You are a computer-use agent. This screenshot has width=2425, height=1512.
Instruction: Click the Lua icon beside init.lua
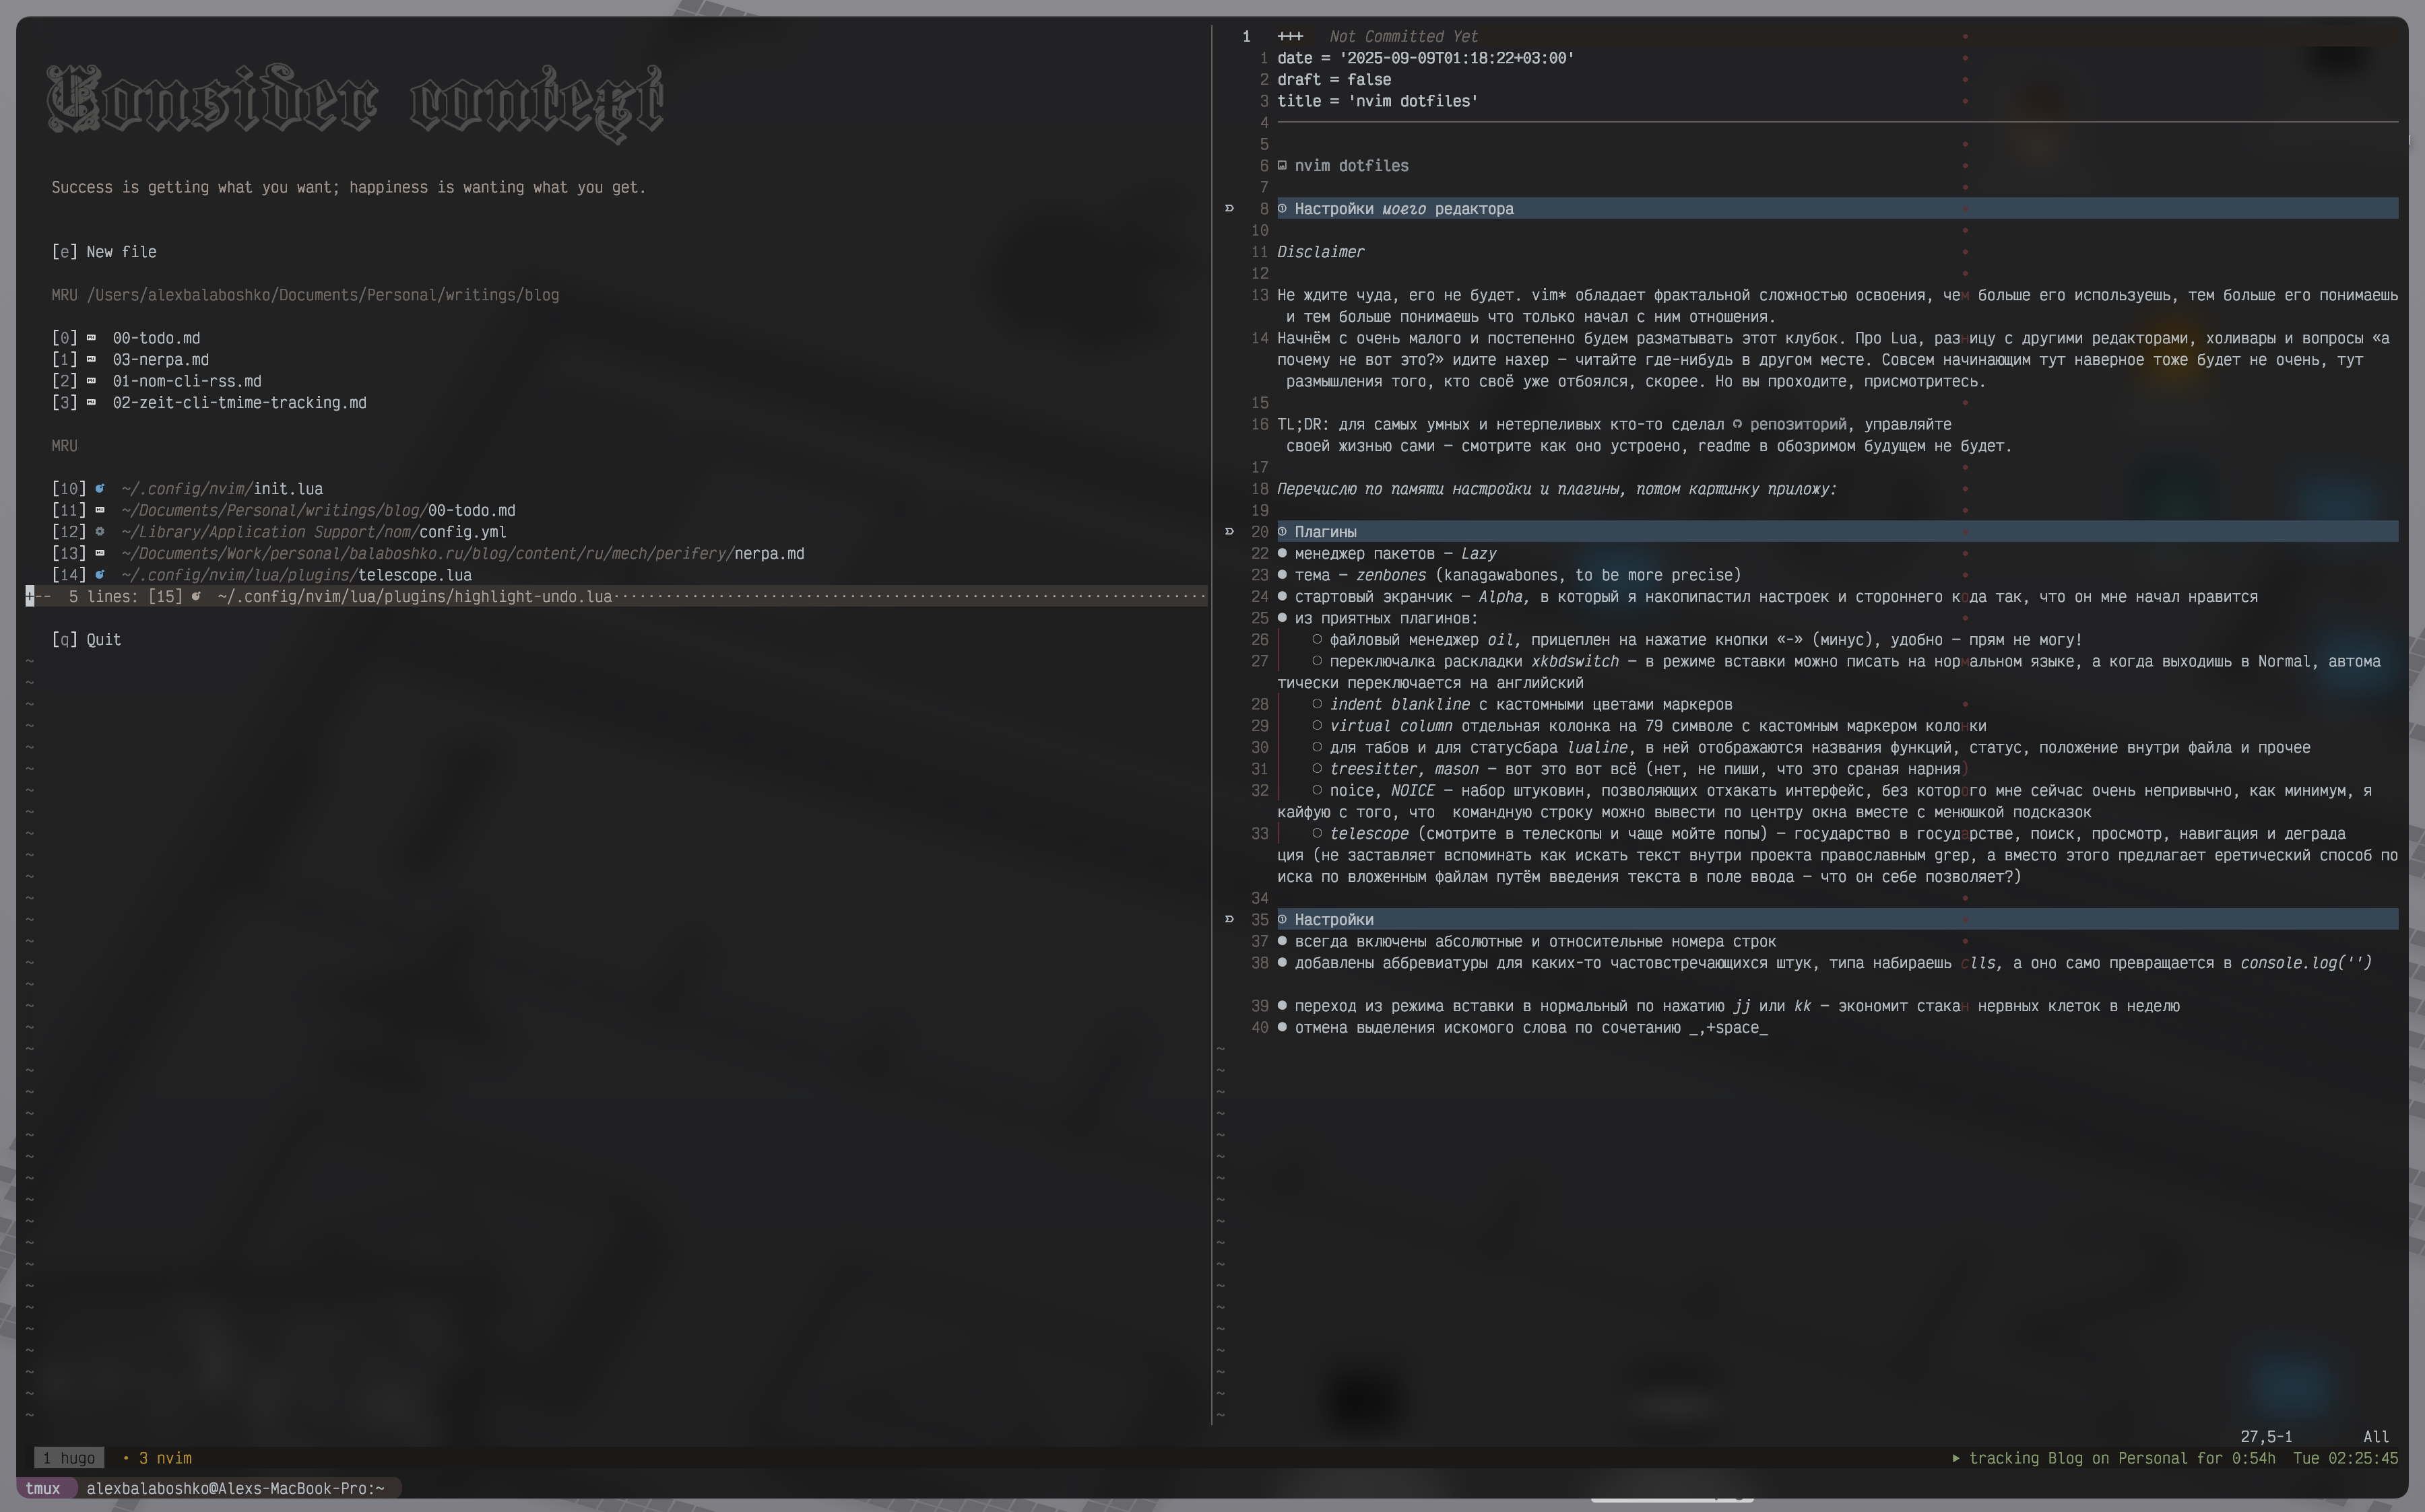click(x=99, y=489)
